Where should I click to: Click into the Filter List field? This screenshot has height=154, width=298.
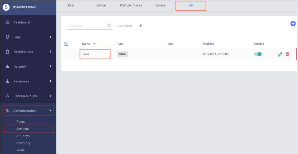tap(86, 26)
